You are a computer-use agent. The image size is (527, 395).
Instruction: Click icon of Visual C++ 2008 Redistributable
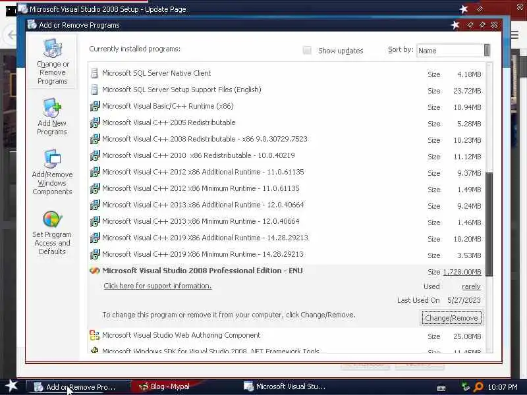point(95,139)
